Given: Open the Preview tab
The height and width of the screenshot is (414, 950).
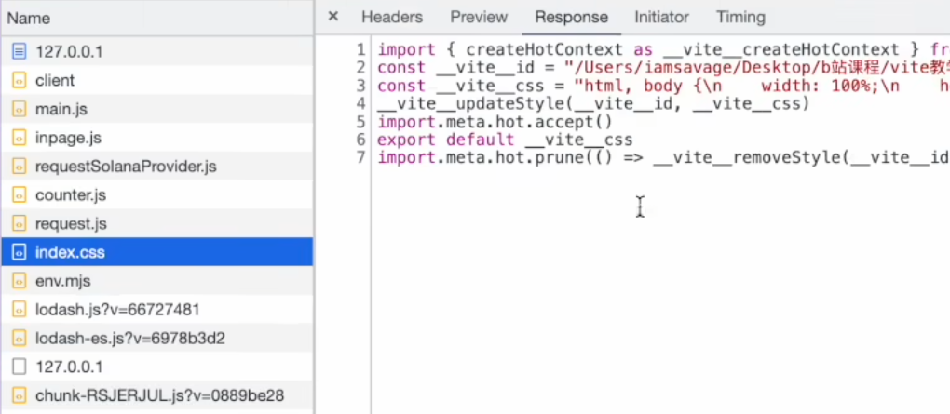Looking at the screenshot, I should coord(479,18).
